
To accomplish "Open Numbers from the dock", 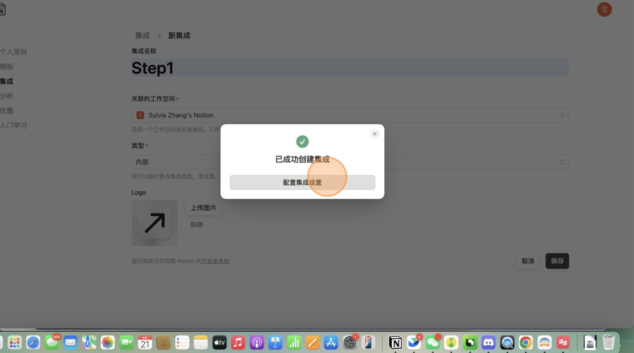I will tap(294, 343).
